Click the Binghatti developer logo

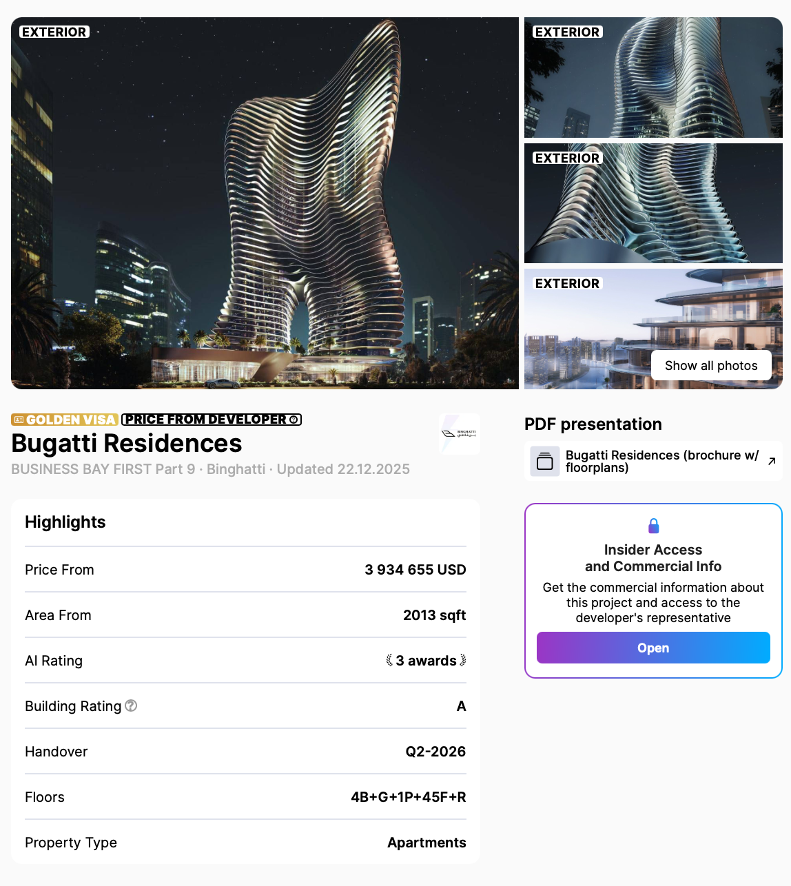[x=460, y=433]
